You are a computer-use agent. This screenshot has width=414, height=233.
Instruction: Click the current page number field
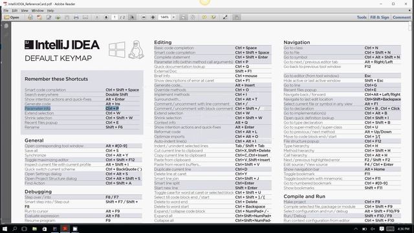(114, 17)
